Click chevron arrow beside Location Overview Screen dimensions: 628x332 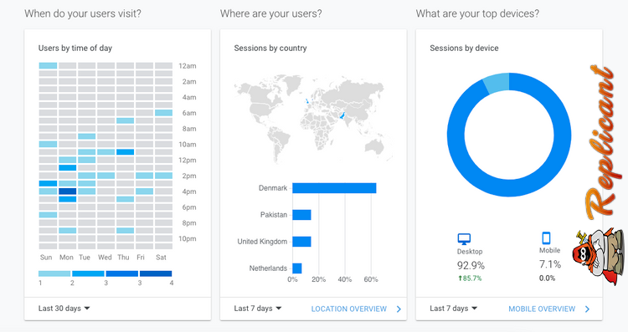399,309
